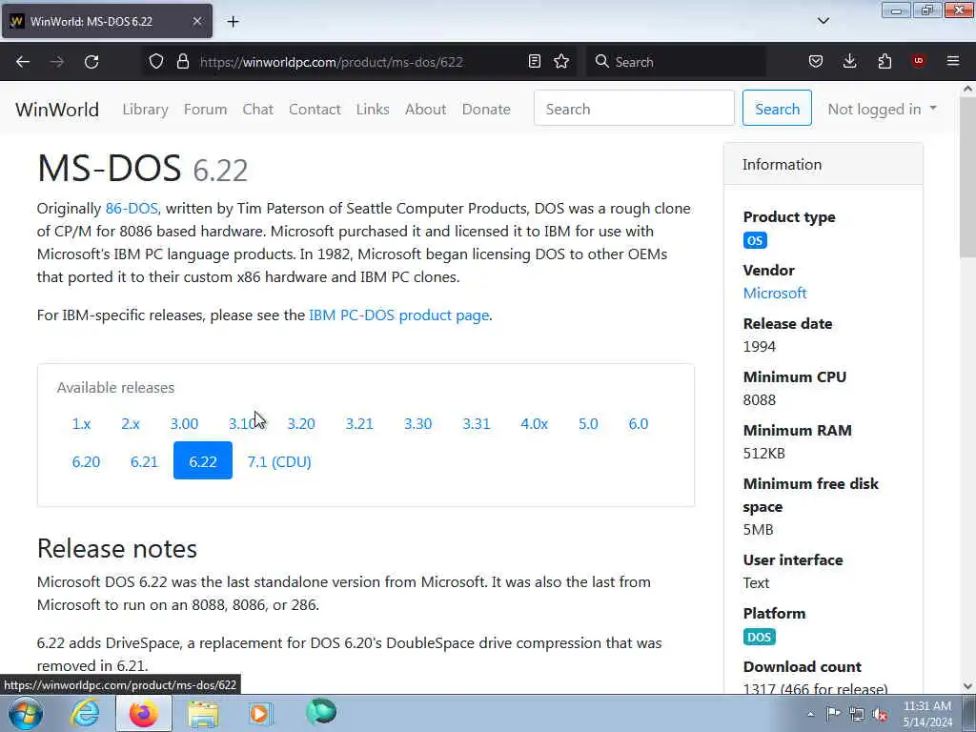The image size is (976, 732).
Task: Select release 3.21
Action: [x=359, y=423]
